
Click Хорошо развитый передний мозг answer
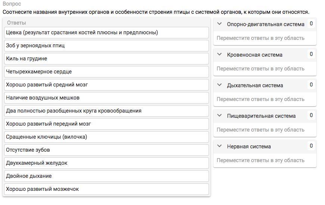[106, 124]
